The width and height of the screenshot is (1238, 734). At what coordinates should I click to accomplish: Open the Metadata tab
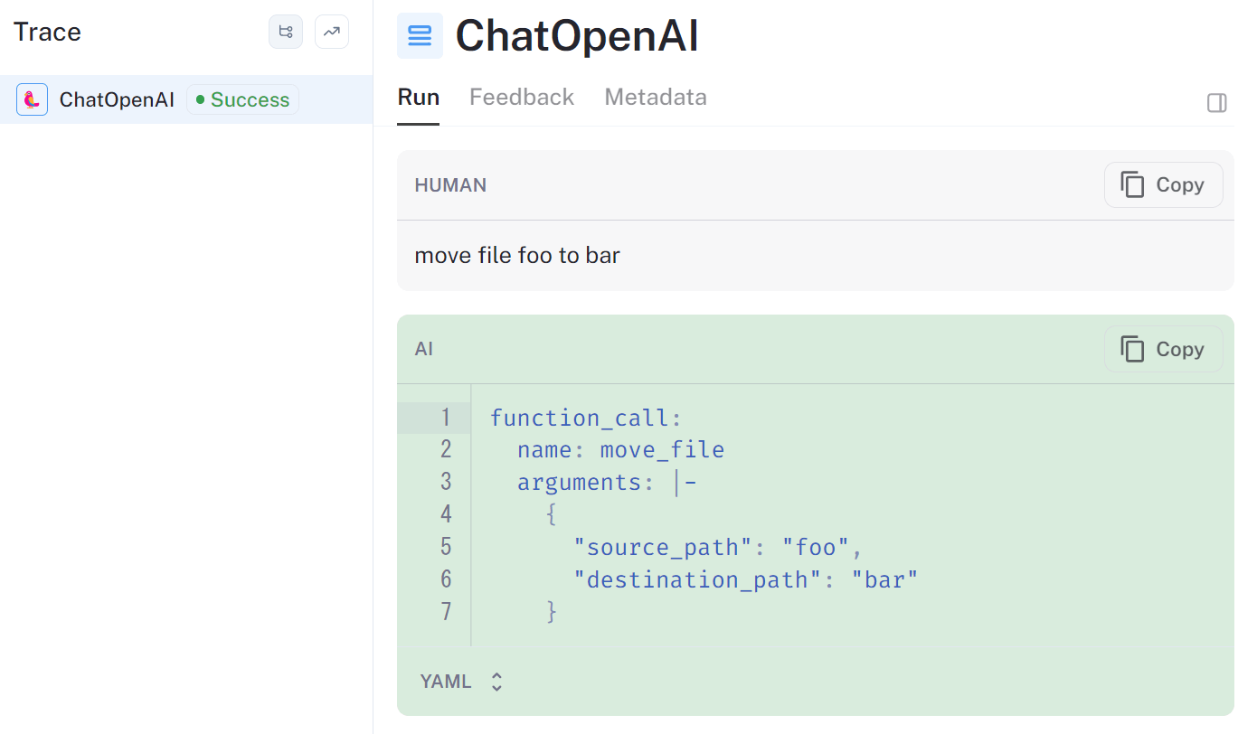click(x=656, y=98)
